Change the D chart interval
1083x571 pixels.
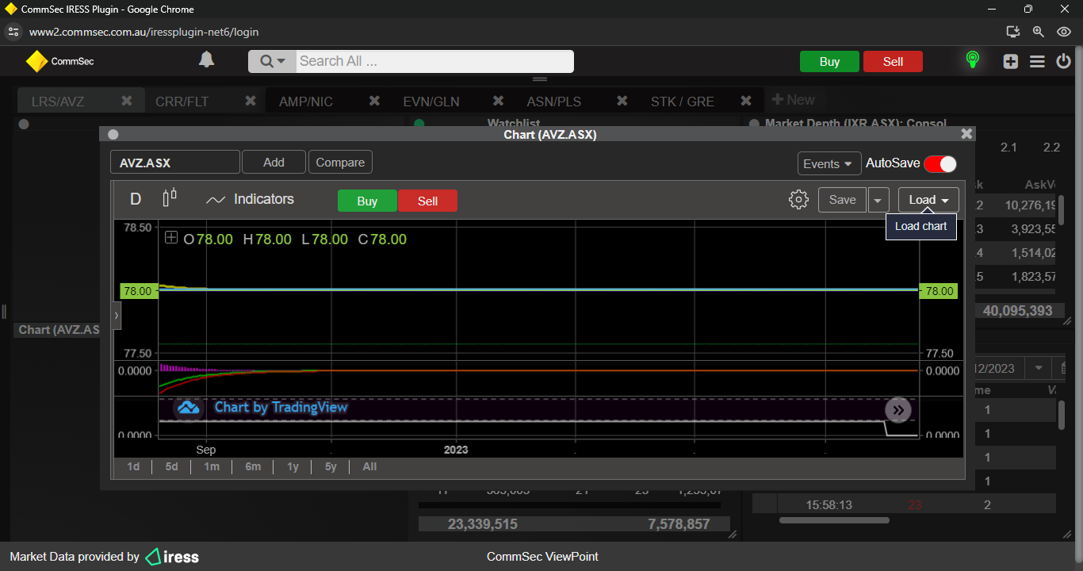(136, 200)
